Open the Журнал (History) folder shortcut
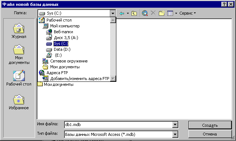The height and width of the screenshot is (141, 236). tap(19, 31)
